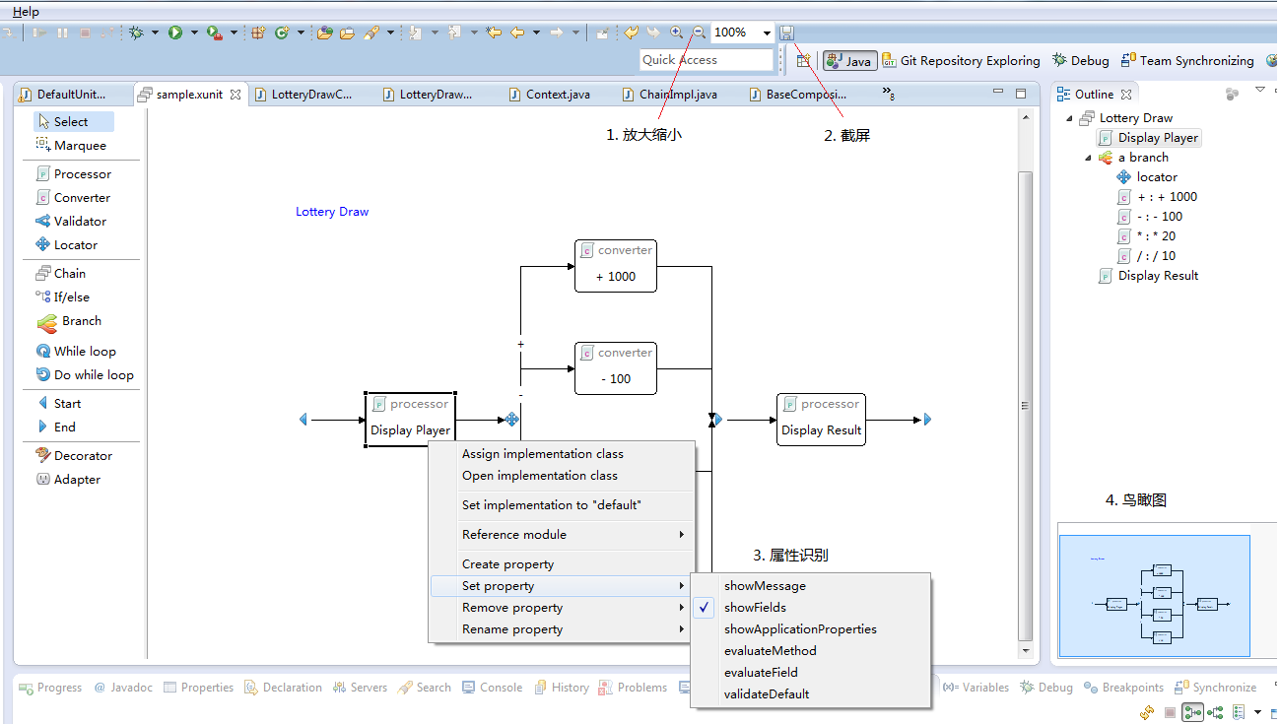Viewport: 1280px width, 724px height.
Task: Choose Open implementation class
Action: pyautogui.click(x=562, y=475)
